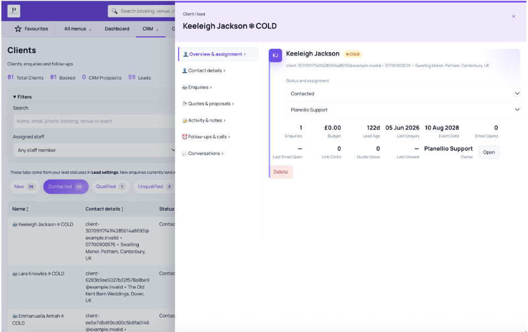Open the Overview & assignment section

(x=218, y=54)
